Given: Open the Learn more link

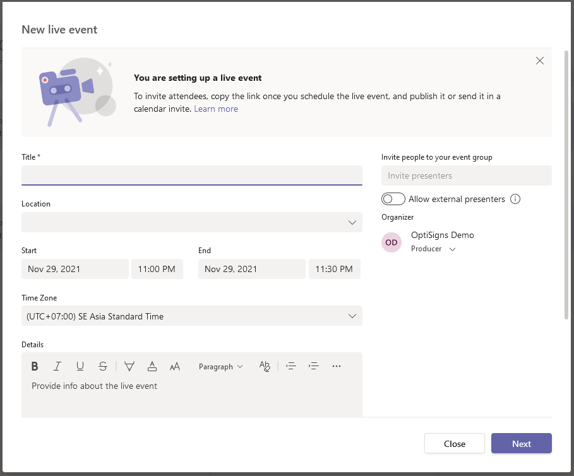Looking at the screenshot, I should point(216,109).
